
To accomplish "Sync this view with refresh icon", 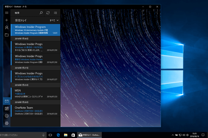I will (x=48, y=13).
